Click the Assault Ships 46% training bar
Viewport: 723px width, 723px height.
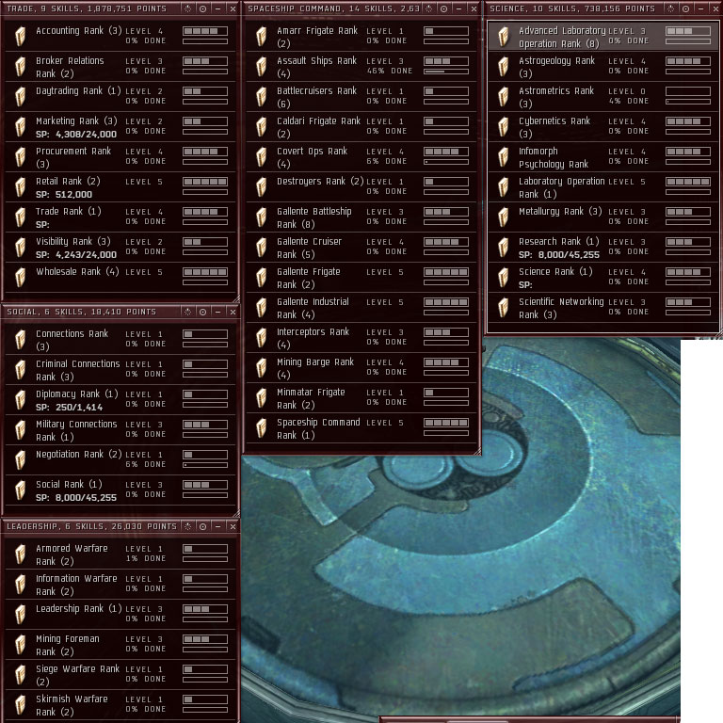[x=446, y=72]
